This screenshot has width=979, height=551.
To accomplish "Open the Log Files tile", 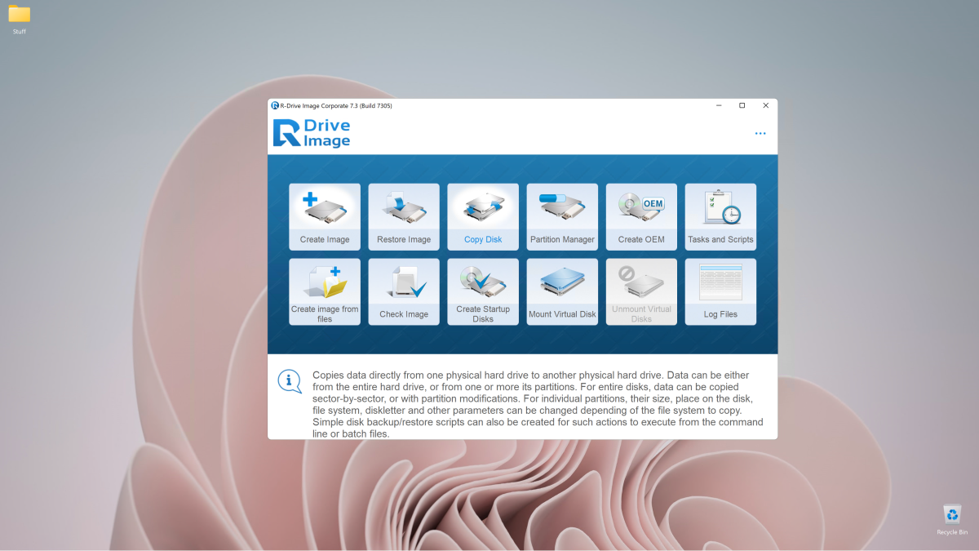I will 720,291.
